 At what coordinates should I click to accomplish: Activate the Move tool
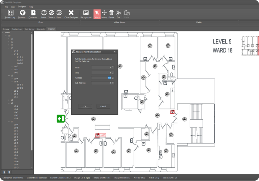click(104, 14)
